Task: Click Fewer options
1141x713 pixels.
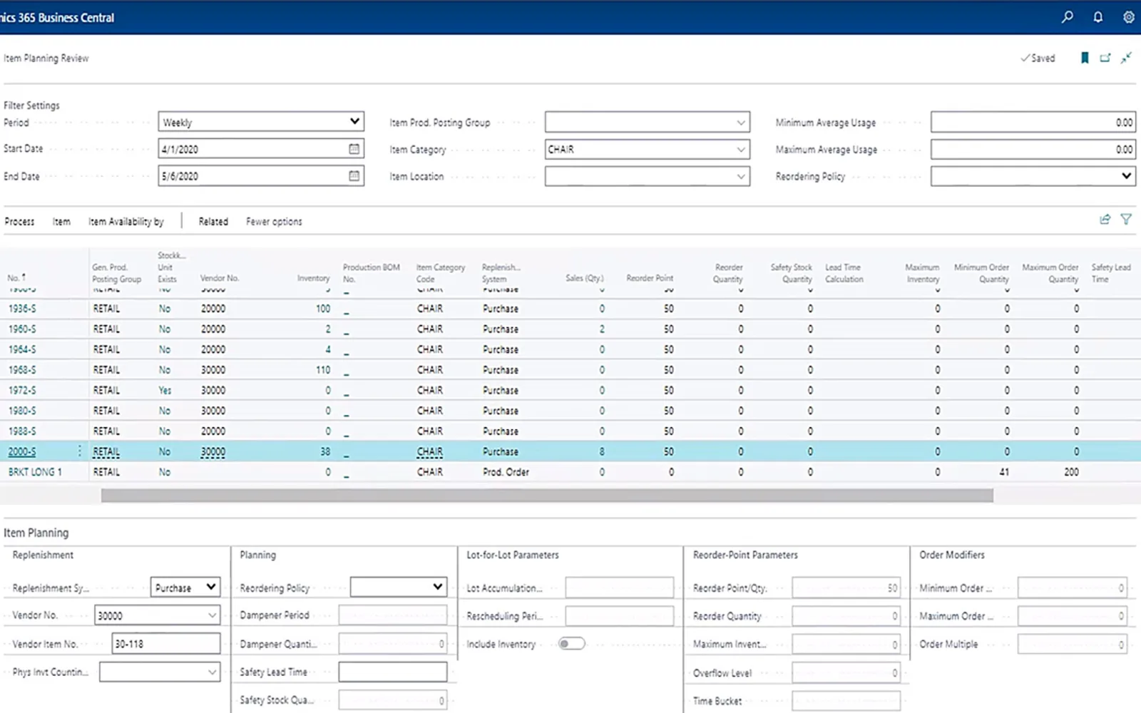Action: click(x=274, y=222)
